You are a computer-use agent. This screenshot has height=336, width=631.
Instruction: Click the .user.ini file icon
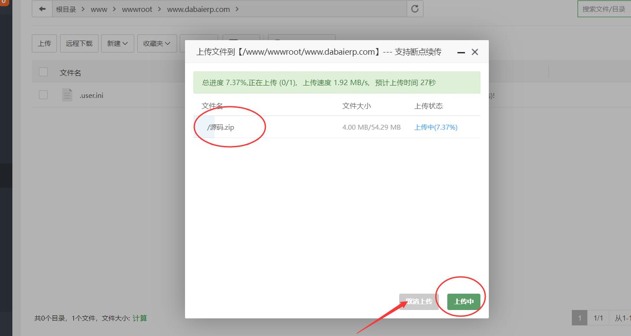coord(67,95)
